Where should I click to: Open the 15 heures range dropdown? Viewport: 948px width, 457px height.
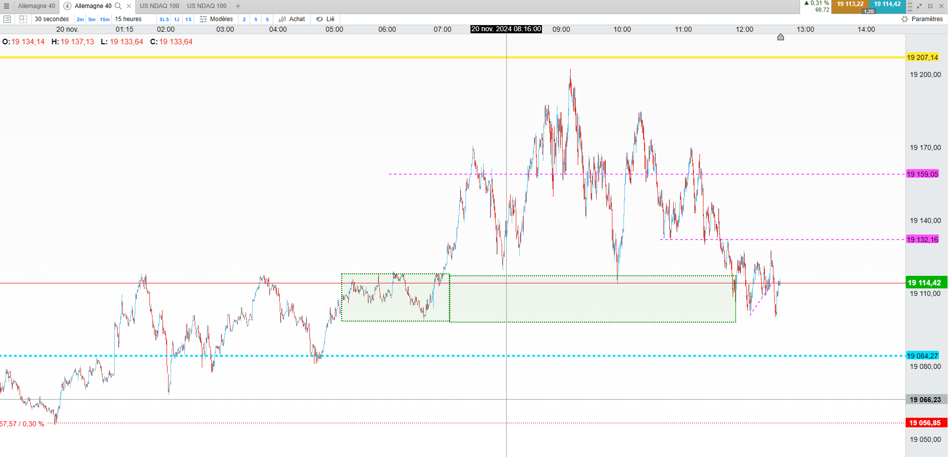tap(128, 19)
